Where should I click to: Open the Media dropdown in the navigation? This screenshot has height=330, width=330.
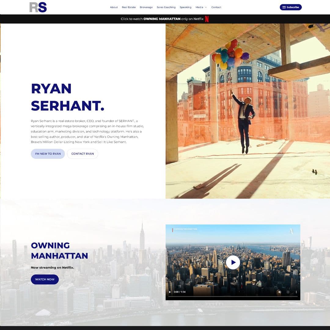click(x=200, y=7)
